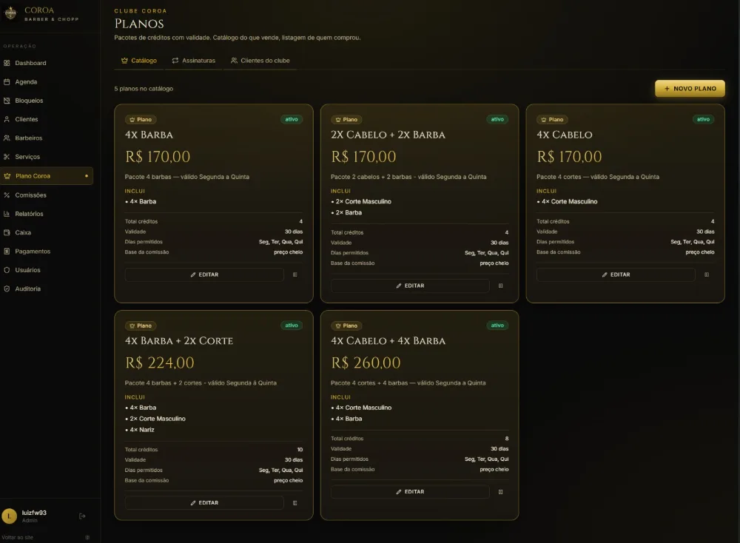
Task: Click the ativo badge on 4x Cabelo card
Action: point(703,119)
